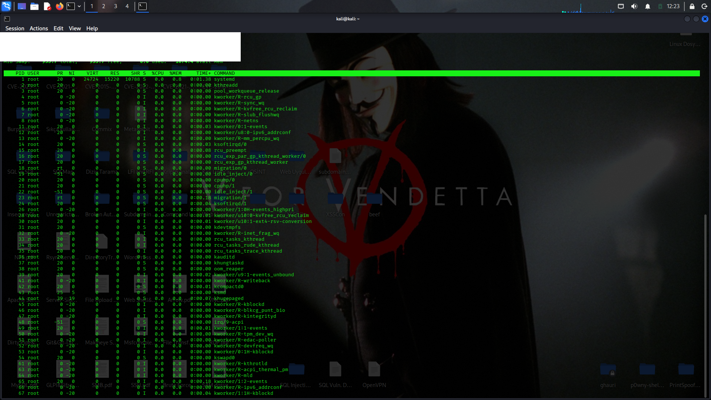Switch to workspace 2
Screen dimensions: 711x400
pos(104,6)
